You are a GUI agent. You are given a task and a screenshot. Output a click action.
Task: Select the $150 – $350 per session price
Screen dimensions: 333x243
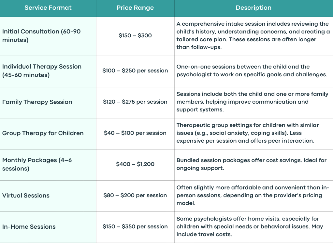[x=135, y=226]
